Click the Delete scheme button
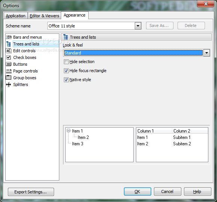217x202 pixels. pos(191,26)
